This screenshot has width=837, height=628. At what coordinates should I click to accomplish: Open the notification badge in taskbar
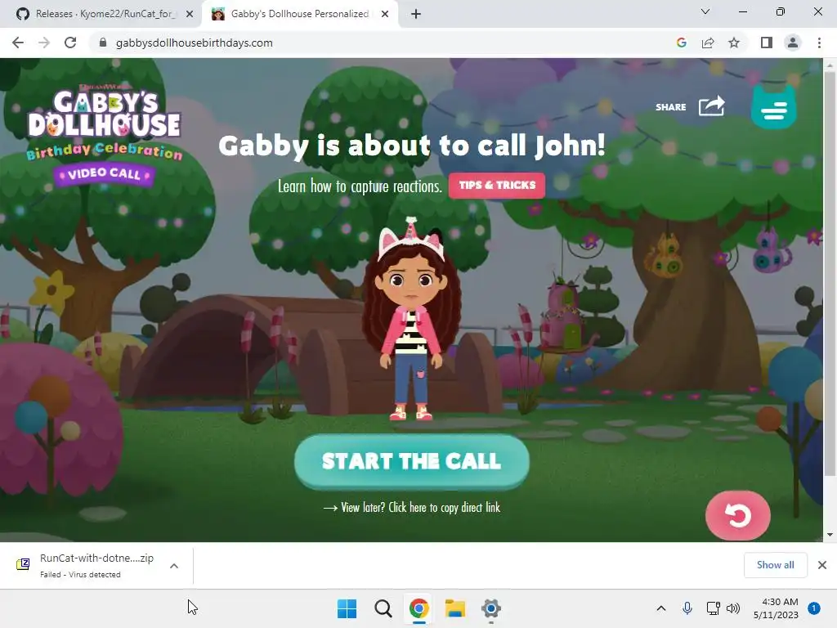(x=814, y=608)
